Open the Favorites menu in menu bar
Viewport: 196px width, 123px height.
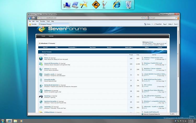pyautogui.click(x=43, y=21)
